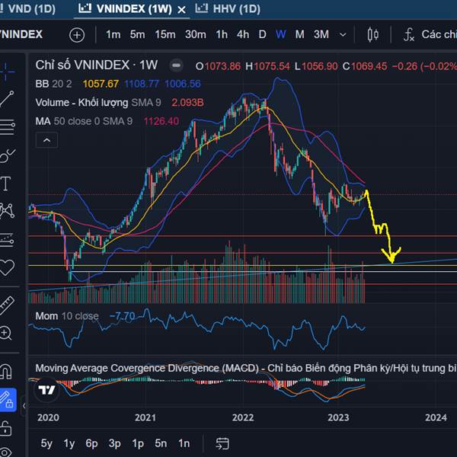The height and width of the screenshot is (457, 457).
Task: Toggle stay-in-drawing-mode pencil lock
Action: tap(7, 400)
